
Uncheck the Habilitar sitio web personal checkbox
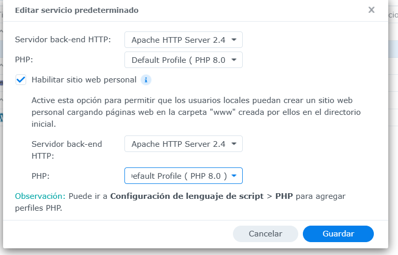(x=21, y=80)
